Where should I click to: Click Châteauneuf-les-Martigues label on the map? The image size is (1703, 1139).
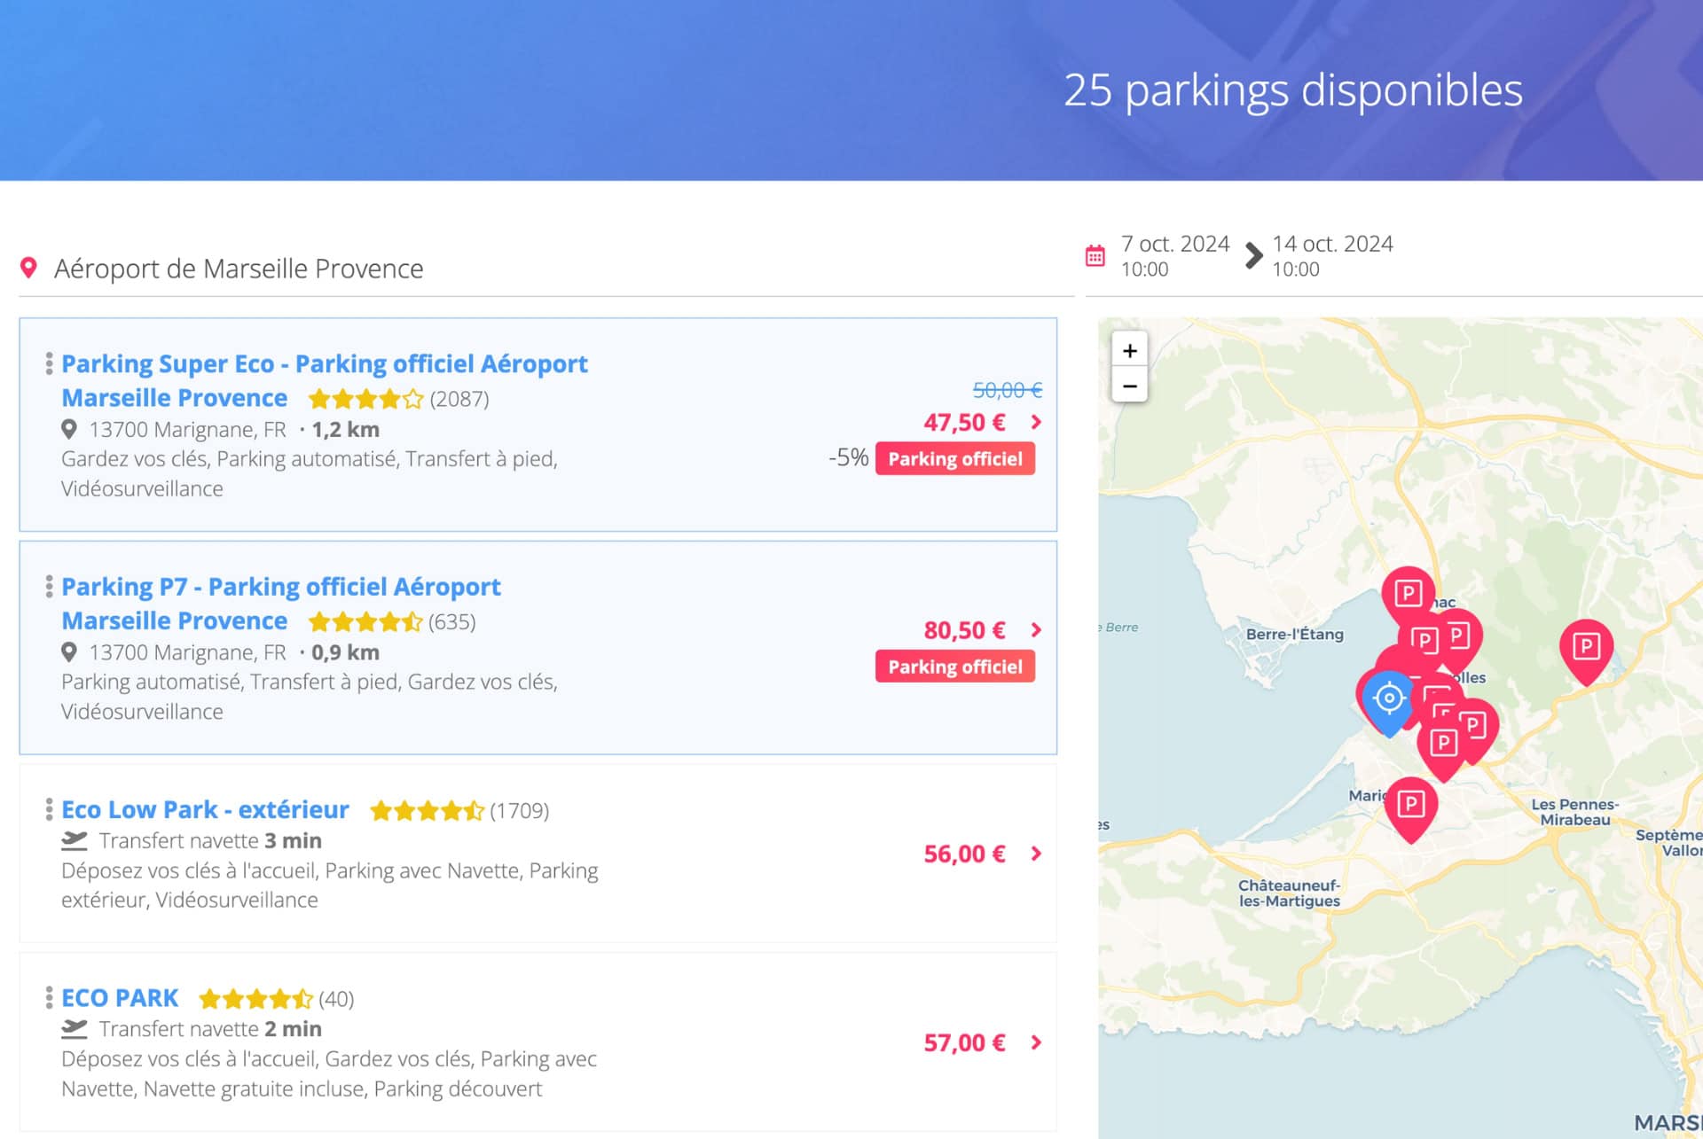tap(1289, 893)
